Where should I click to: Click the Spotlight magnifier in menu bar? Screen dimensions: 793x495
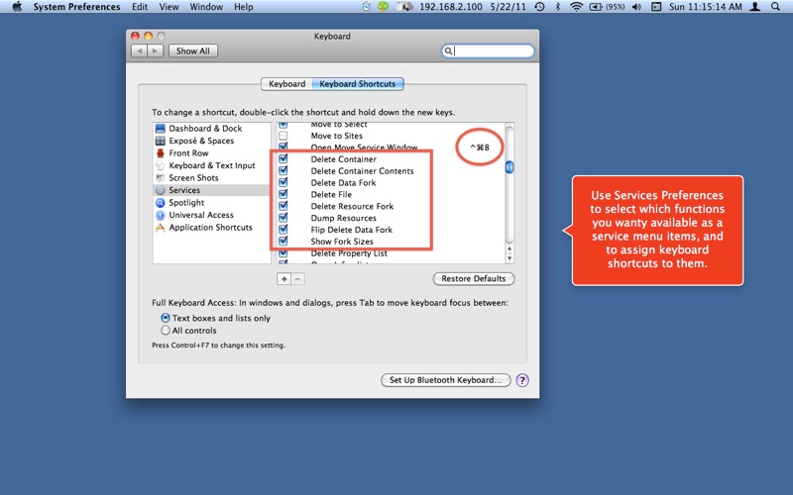775,7
